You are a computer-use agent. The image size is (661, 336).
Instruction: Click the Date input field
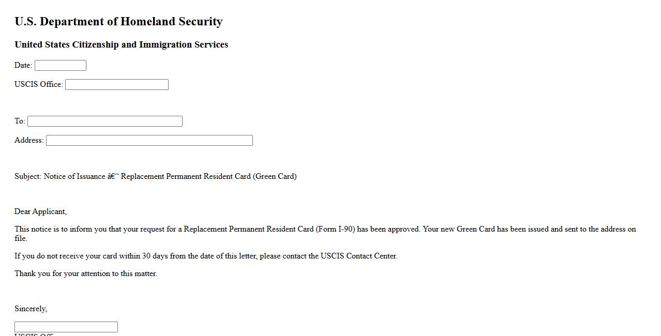[61, 66]
